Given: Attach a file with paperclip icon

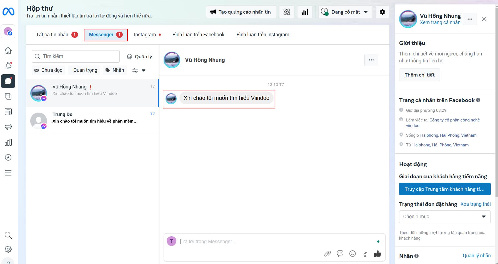Looking at the screenshot, I should click(327, 253).
